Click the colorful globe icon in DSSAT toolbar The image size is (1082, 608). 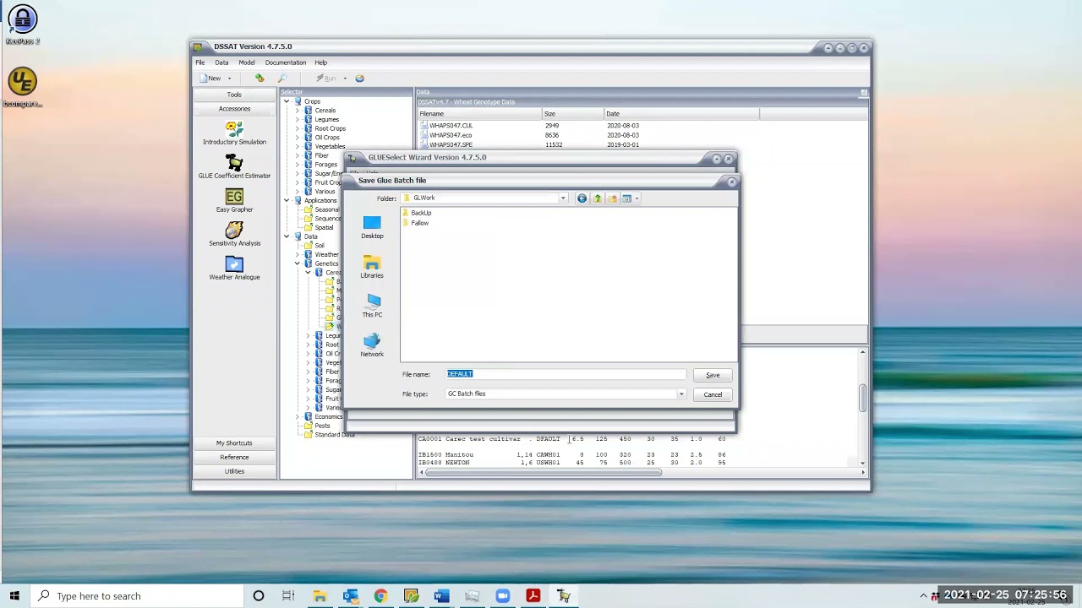point(359,79)
